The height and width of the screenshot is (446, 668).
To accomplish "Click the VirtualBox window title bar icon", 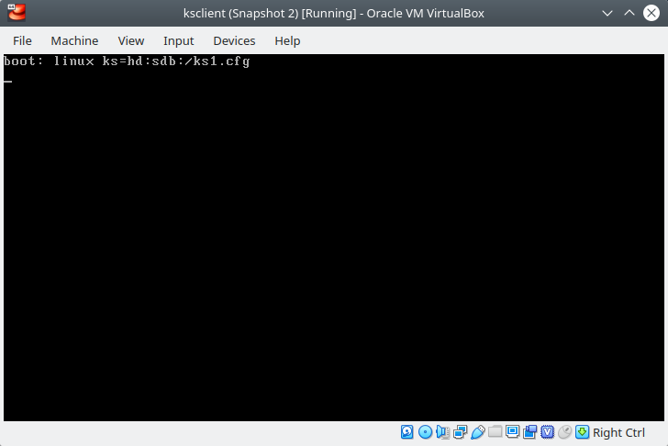I will (17, 13).
